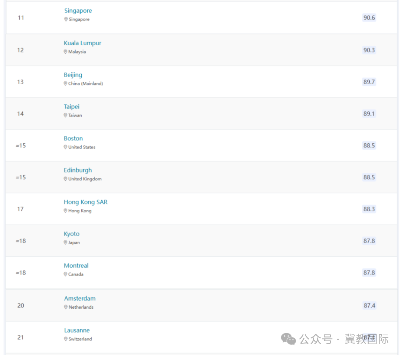Click location pin icon beside Japan
Screen dimensions: 401x355
65,243
